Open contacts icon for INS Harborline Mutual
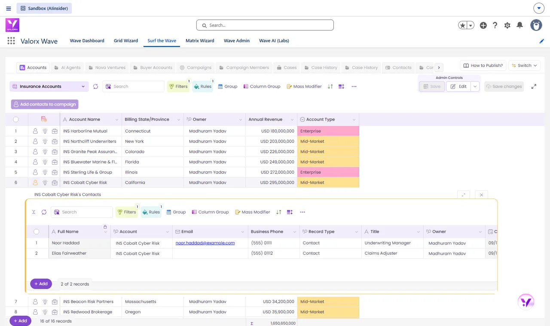The width and height of the screenshot is (550, 326). click(35, 131)
